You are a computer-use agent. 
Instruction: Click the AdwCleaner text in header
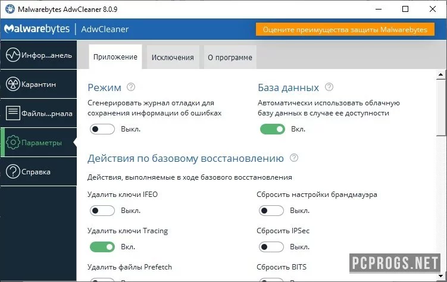[105, 29]
